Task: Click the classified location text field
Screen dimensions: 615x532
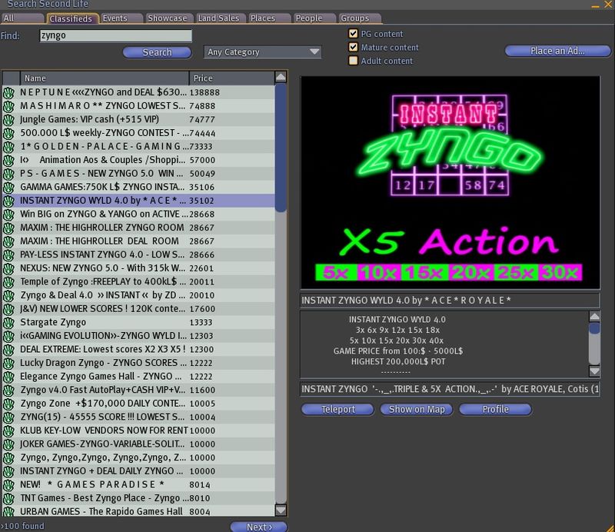Action: point(450,389)
